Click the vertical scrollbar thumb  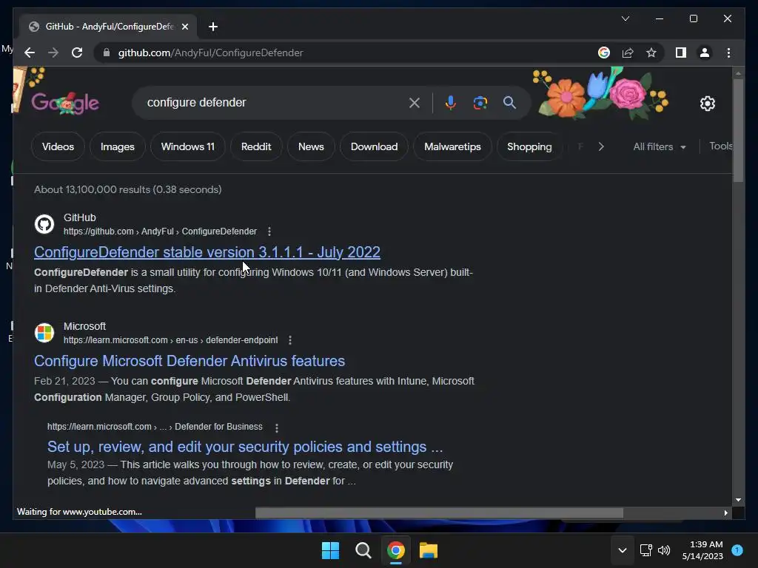pos(738,130)
